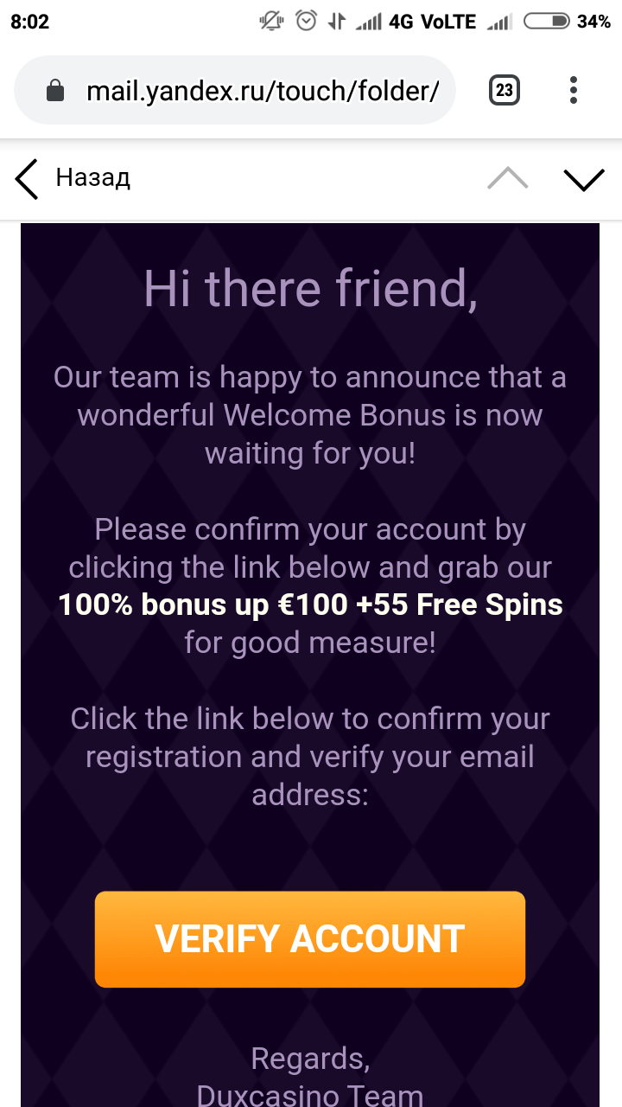Tap the Welcome Bonus announcement paragraph
622x1107 pixels.
click(310, 415)
